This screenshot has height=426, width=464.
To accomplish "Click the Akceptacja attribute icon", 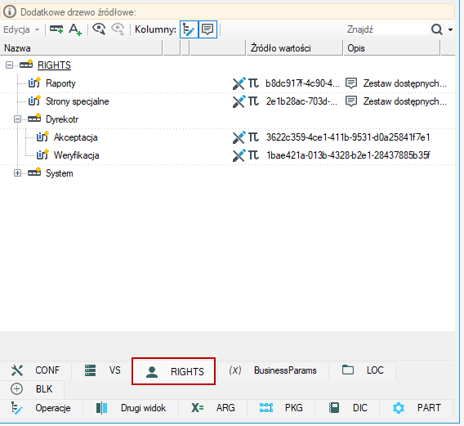I will (42, 137).
